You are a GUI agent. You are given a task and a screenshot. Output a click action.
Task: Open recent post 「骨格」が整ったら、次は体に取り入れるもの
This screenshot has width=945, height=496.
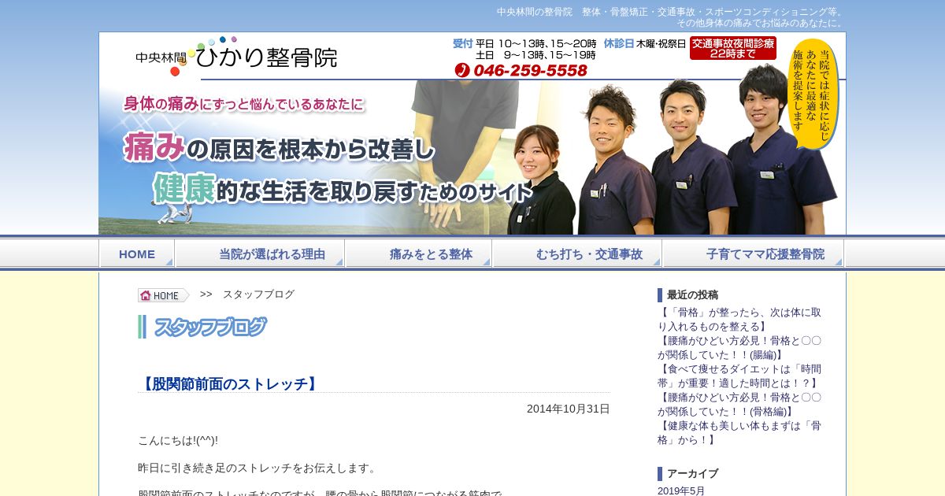[x=739, y=319]
